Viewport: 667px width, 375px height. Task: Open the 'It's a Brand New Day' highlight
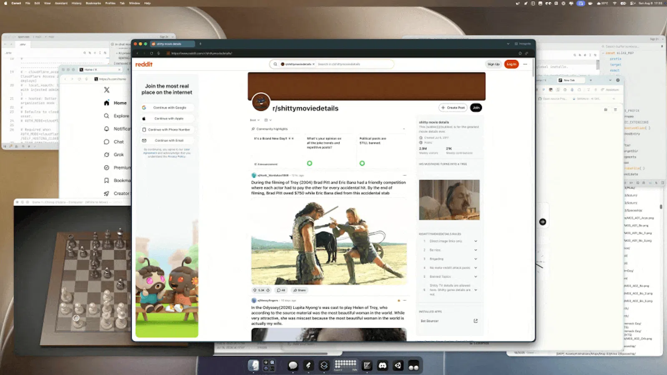click(x=277, y=150)
